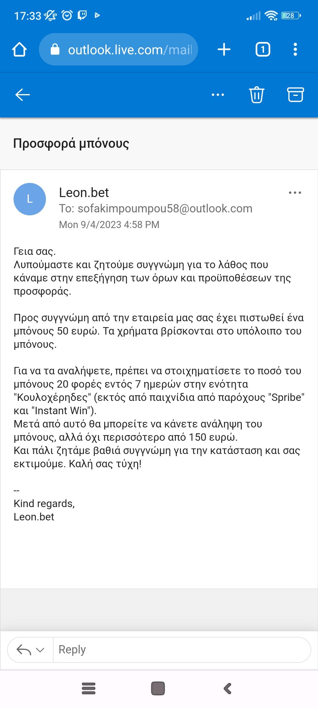The height and width of the screenshot is (708, 318).
Task: Tap the Leon.bet sender name
Action: (x=84, y=193)
